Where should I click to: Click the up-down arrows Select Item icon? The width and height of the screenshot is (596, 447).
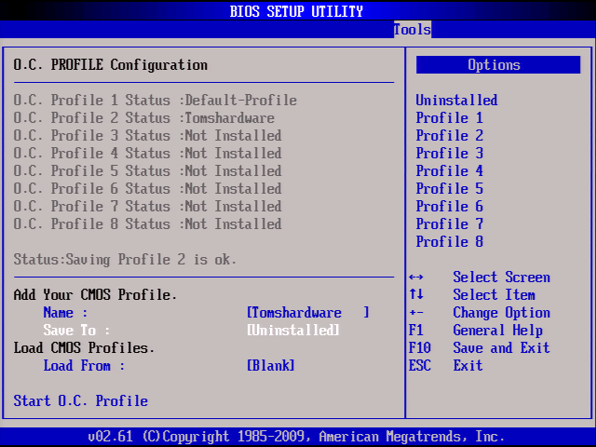[x=416, y=294]
